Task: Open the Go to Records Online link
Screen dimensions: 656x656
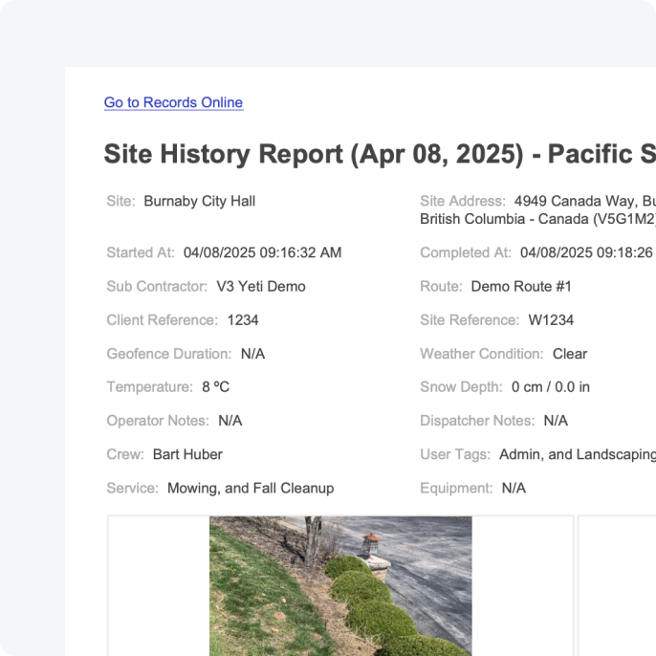Action: 174,102
